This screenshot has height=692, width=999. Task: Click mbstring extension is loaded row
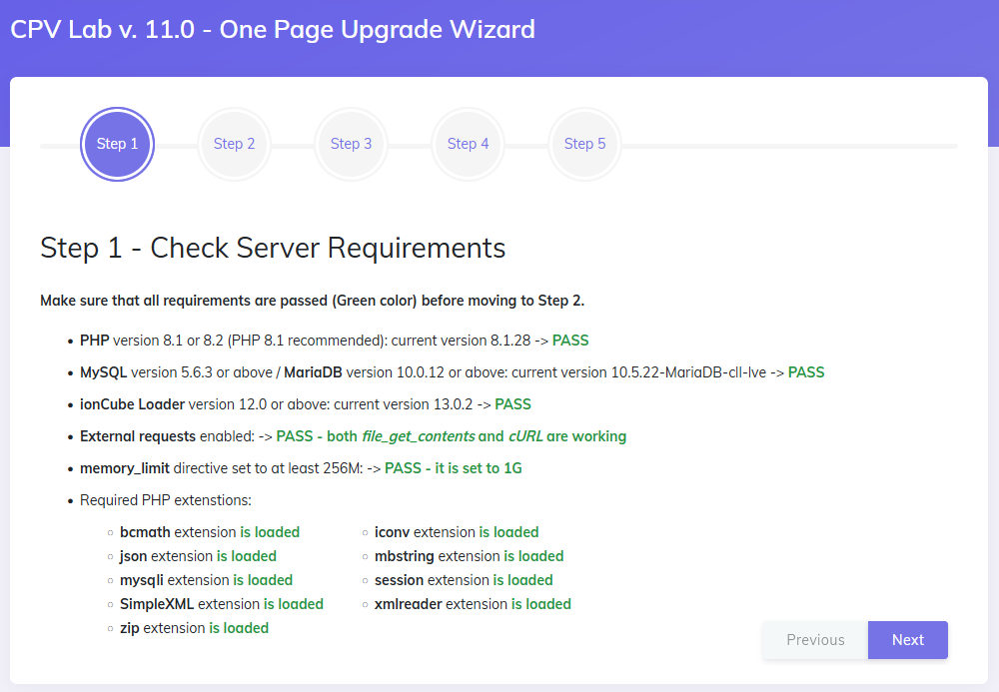pos(469,556)
